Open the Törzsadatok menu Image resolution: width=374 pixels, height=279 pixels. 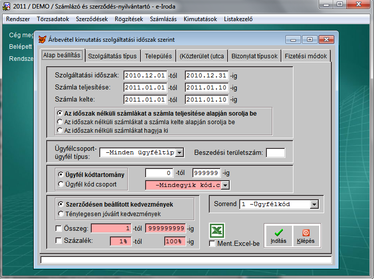click(x=52, y=20)
